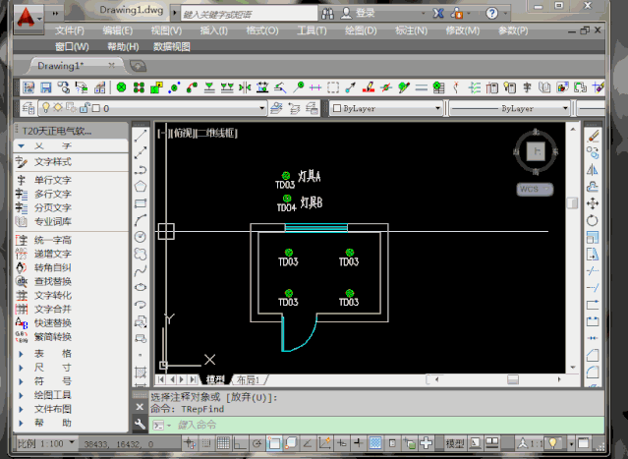Open Layer Properties Manager icon
The height and width of the screenshot is (459, 628).
[x=29, y=108]
